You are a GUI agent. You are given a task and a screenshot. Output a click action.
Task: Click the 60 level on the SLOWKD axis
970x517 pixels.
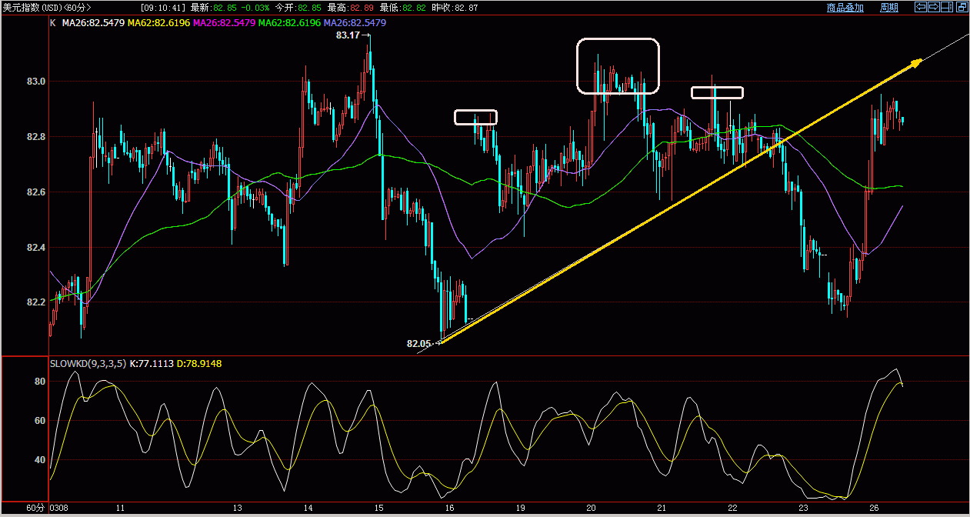[x=40, y=421]
